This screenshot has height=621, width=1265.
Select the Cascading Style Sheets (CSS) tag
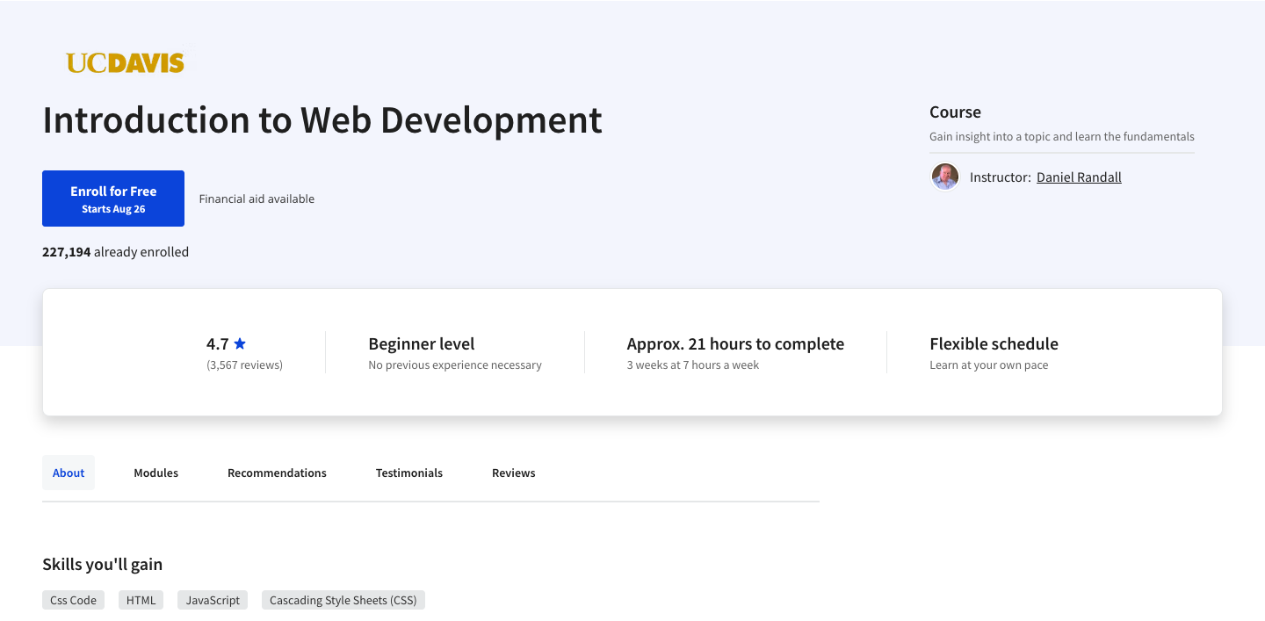point(343,600)
